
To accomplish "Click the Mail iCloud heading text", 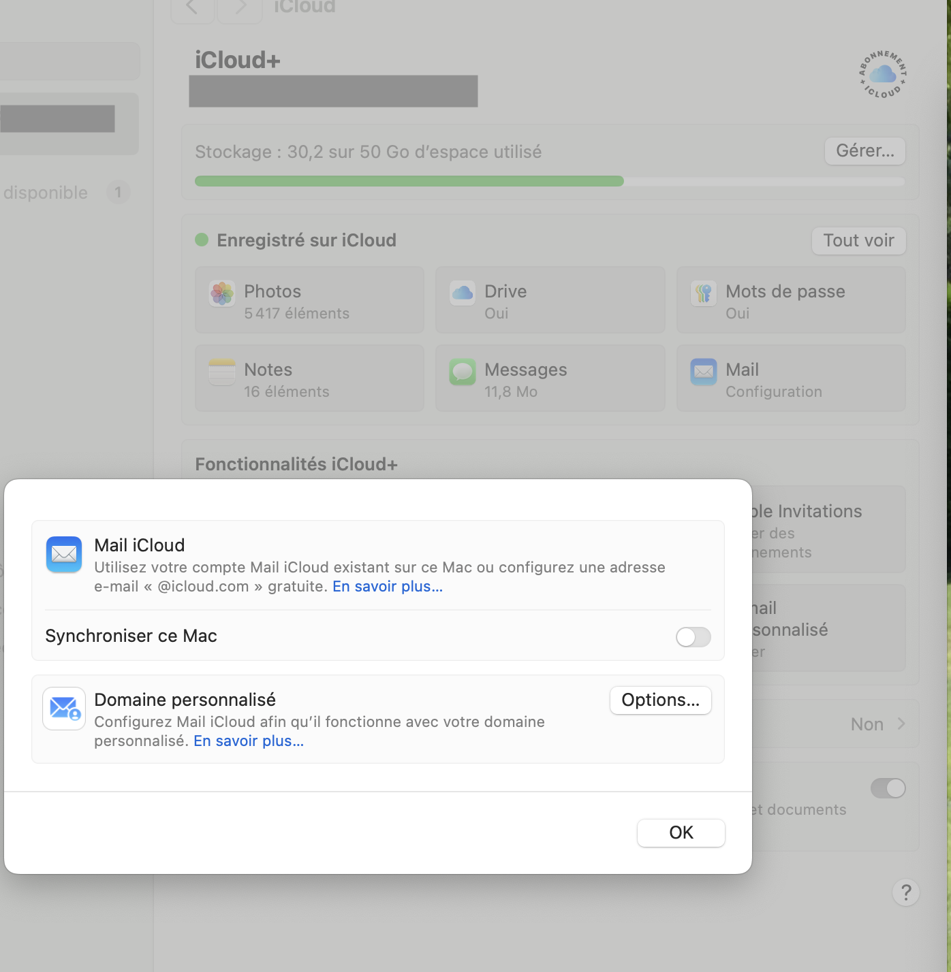I will point(140,545).
